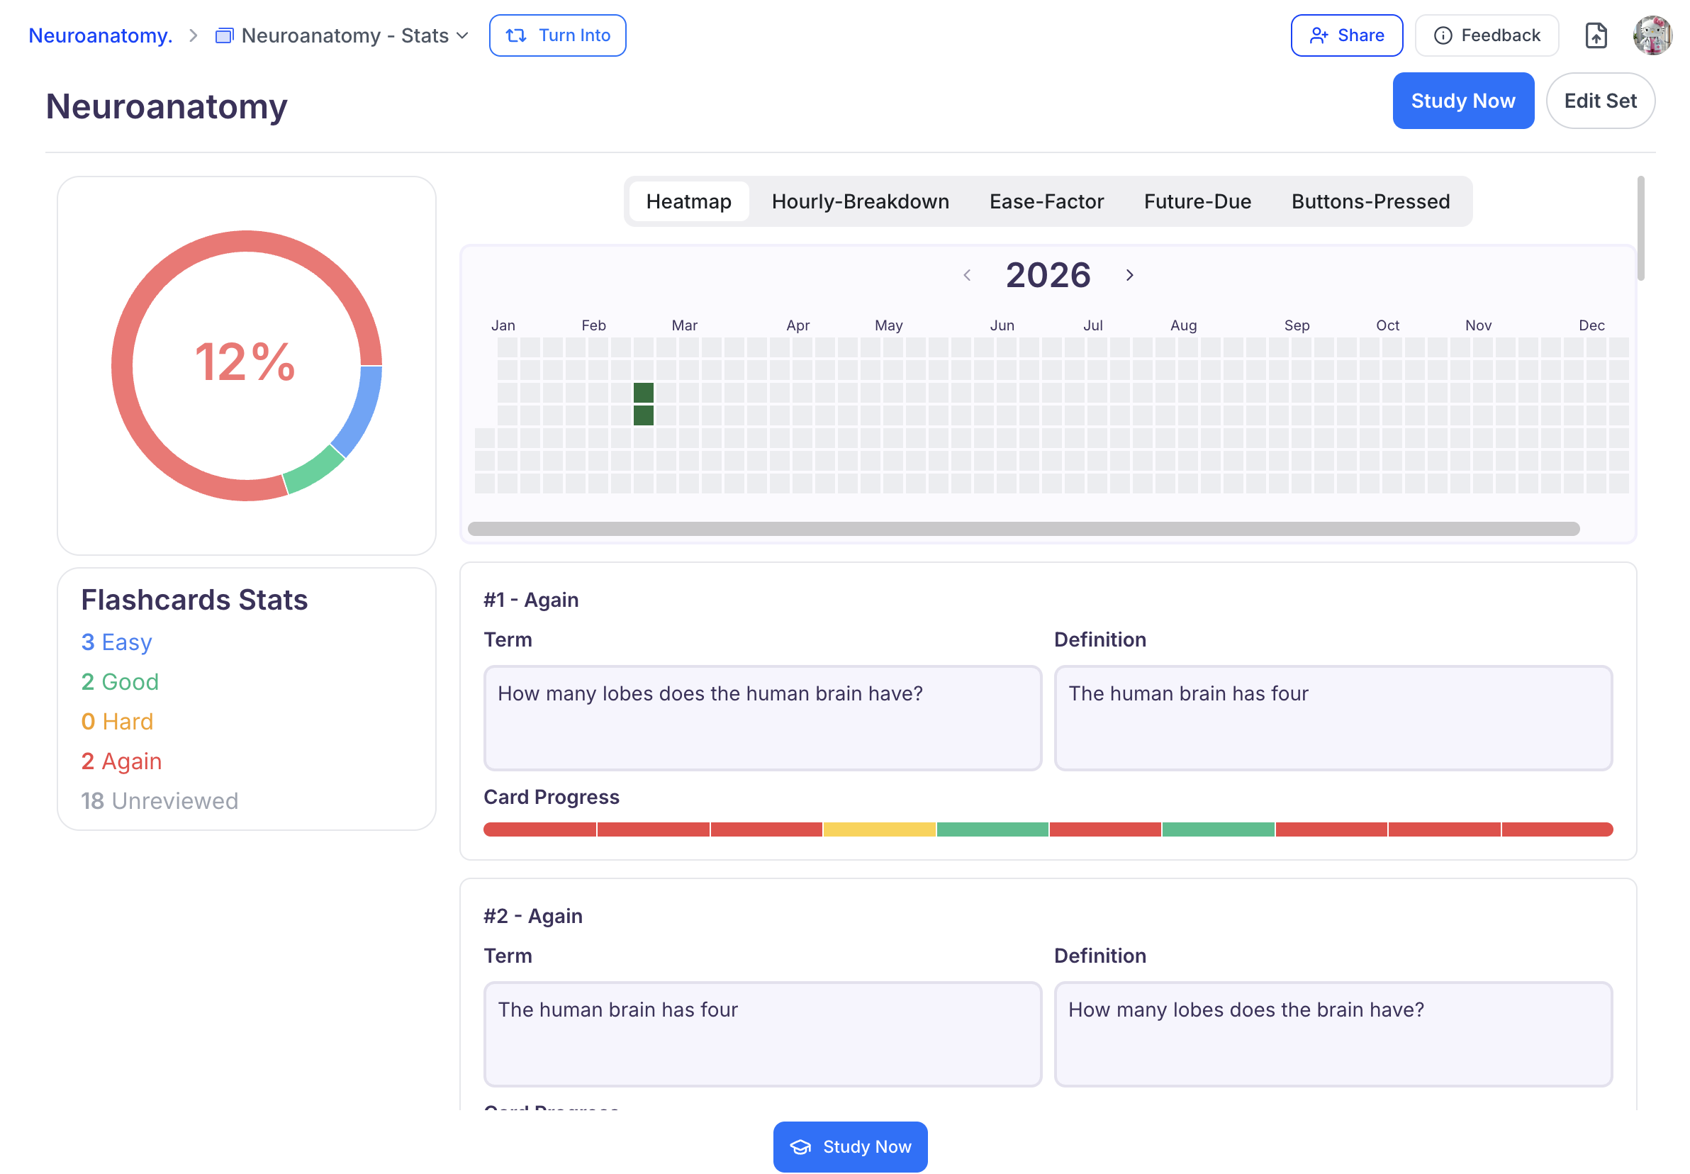The width and height of the screenshot is (1690, 1174).
Task: Click the green heatmap cell in February
Action: (644, 393)
